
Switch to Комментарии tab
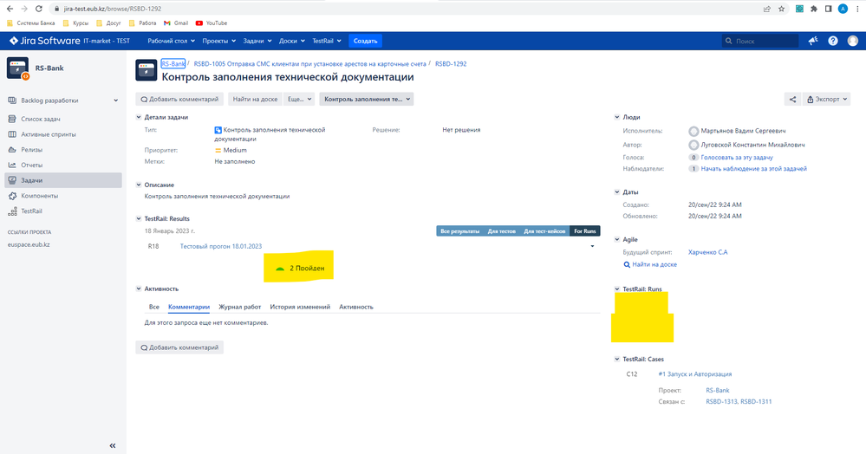coord(189,307)
